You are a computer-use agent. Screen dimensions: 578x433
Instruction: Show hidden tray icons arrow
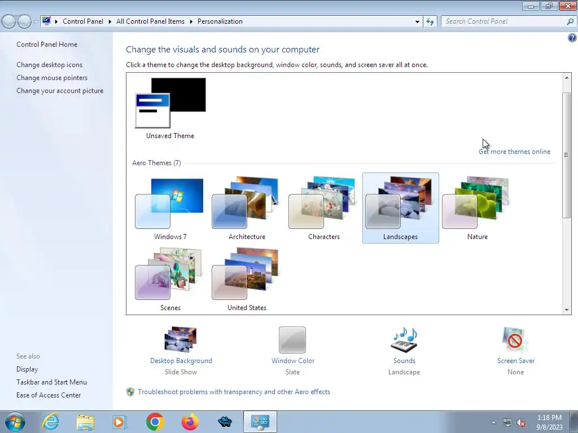(493, 422)
